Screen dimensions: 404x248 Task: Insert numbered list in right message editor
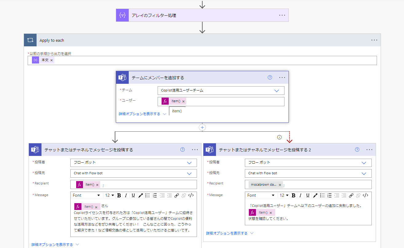coord(329,195)
